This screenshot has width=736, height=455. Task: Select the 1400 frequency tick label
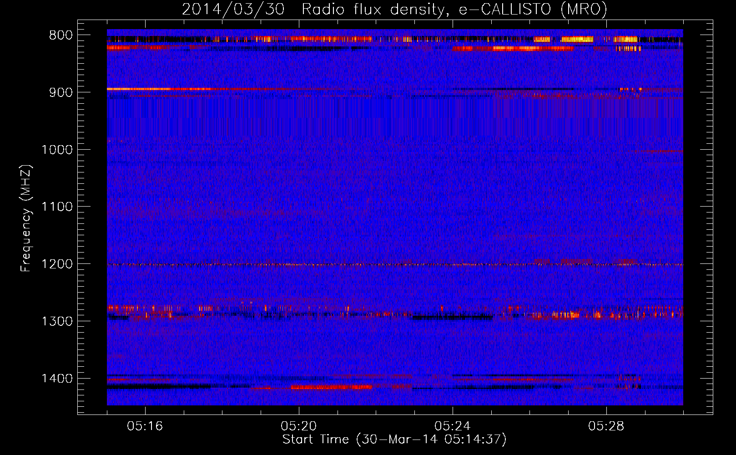(x=57, y=379)
